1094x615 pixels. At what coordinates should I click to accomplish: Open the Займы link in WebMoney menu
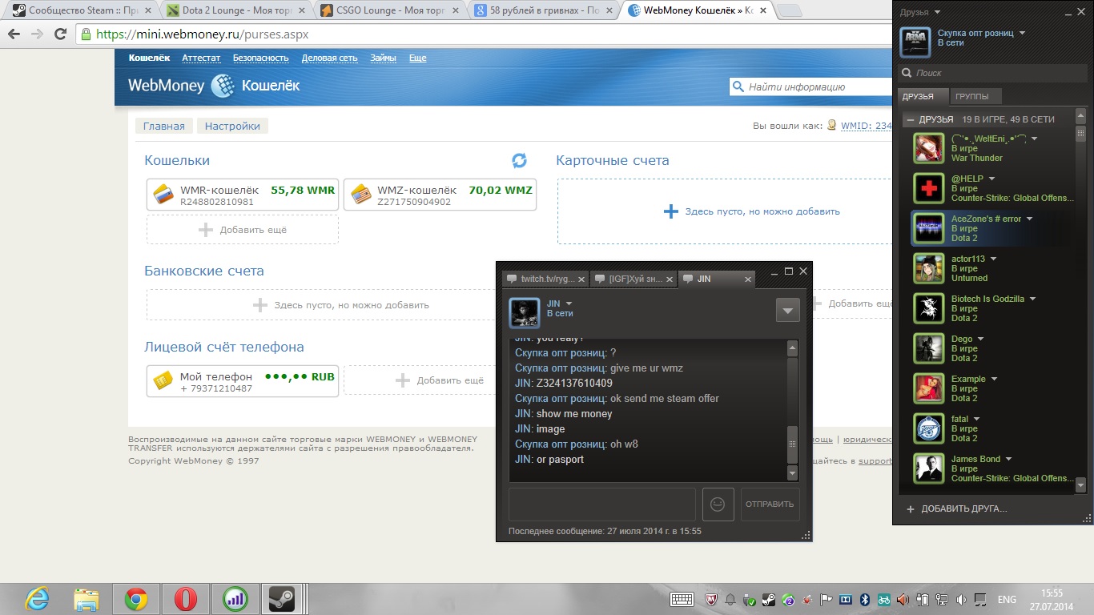383,58
